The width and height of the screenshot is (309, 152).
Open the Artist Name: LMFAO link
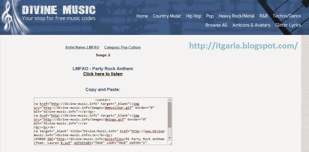point(82,47)
